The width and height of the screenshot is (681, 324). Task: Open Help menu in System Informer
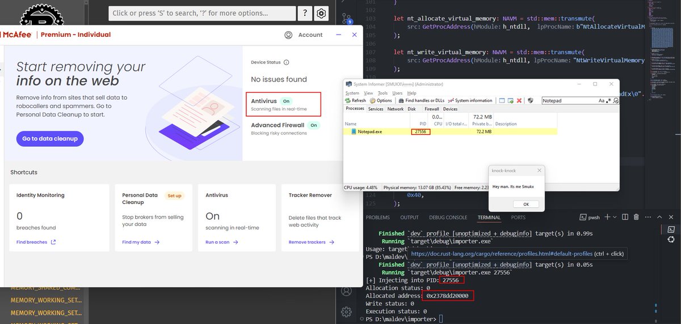[x=411, y=93]
